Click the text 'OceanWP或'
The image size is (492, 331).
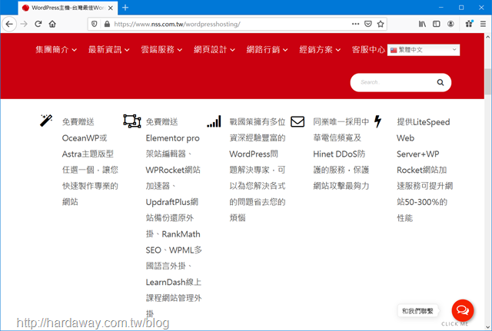tap(85, 138)
